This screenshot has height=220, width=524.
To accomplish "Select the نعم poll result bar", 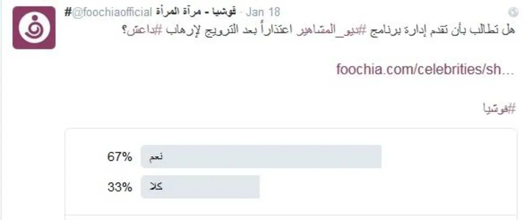I will click(261, 157).
